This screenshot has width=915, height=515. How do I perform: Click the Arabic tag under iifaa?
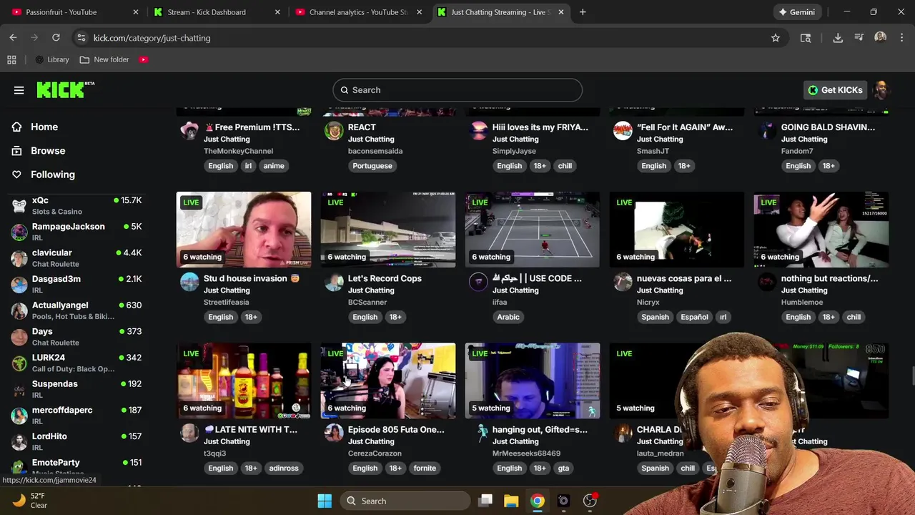tap(508, 317)
